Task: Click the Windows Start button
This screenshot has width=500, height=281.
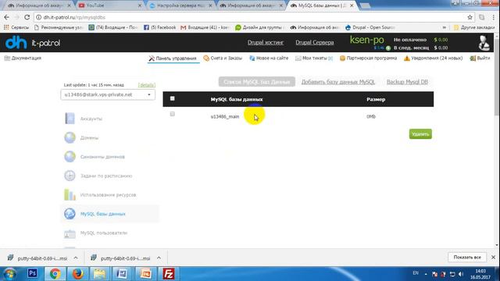Action: click(9, 274)
